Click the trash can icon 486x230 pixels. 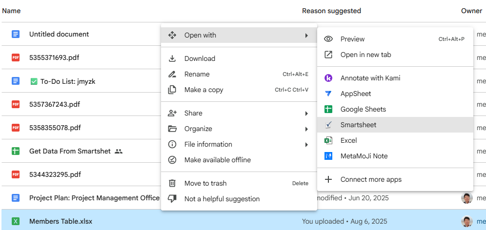pos(172,183)
